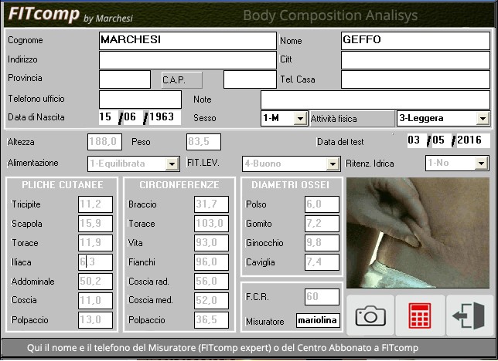This screenshot has width=498, height=361.
Task: Click the Ginocchio diameter field 9,8
Action: (x=322, y=243)
